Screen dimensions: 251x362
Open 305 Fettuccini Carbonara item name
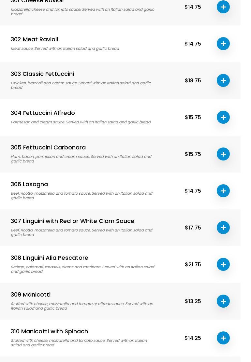tap(48, 147)
